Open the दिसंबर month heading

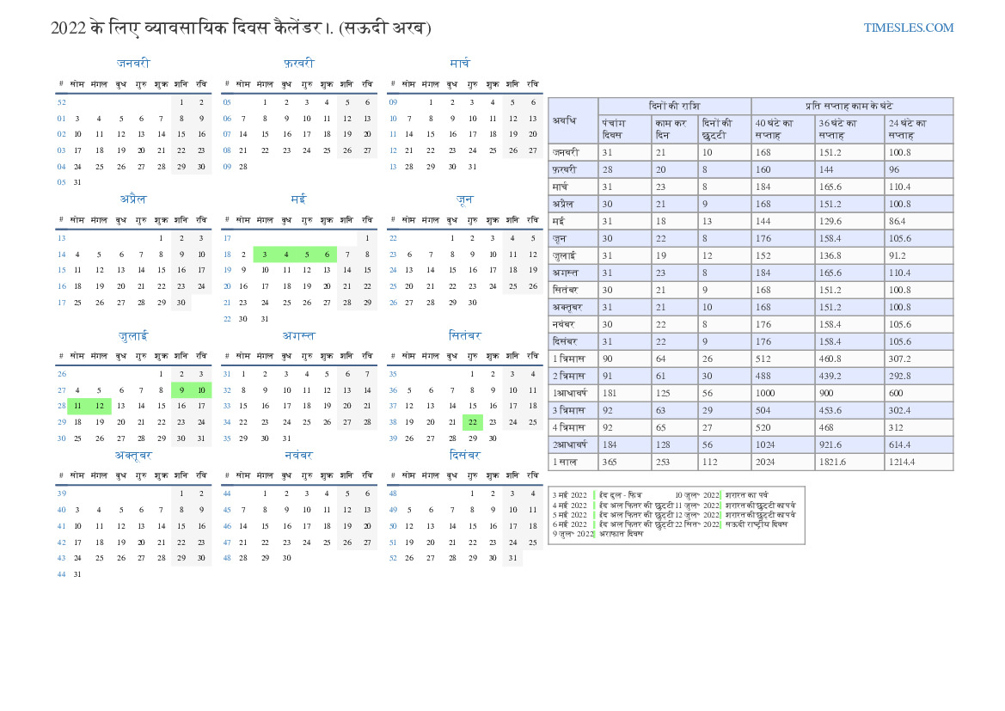[464, 455]
